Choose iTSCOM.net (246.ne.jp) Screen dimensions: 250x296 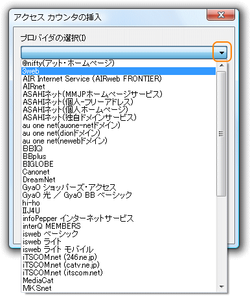coord(119,257)
